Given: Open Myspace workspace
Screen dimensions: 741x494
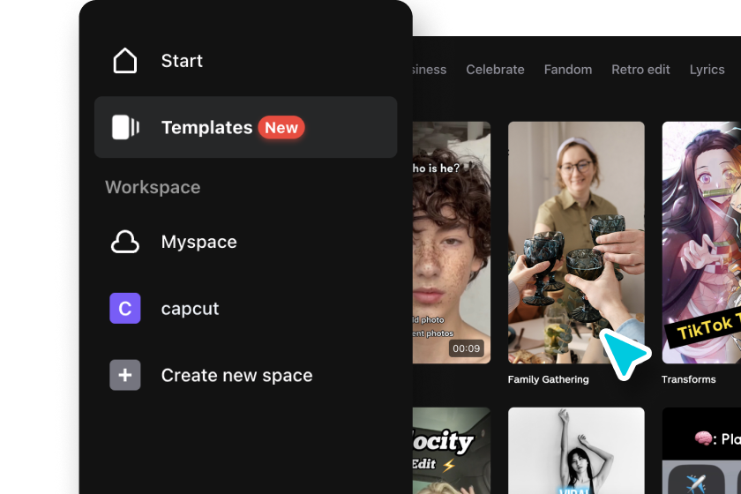Looking at the screenshot, I should tap(199, 242).
